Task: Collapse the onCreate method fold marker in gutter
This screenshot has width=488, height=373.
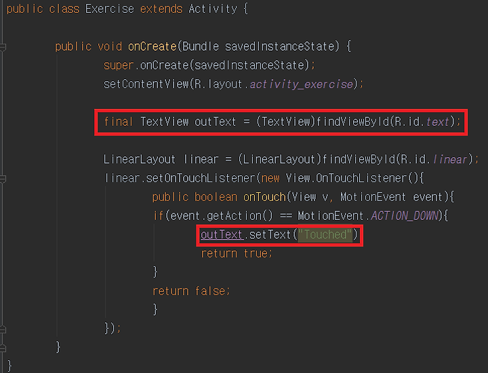Action: coord(3,47)
